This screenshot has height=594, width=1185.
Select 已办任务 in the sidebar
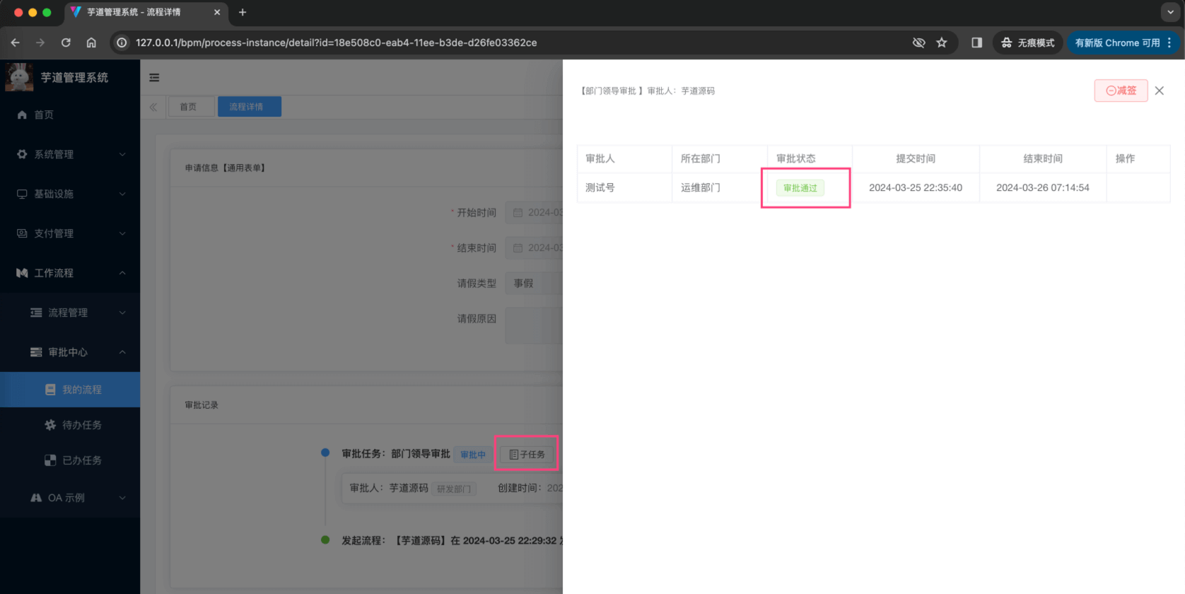tap(81, 460)
